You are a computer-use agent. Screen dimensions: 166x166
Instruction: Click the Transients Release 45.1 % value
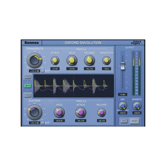(x=90, y=69)
